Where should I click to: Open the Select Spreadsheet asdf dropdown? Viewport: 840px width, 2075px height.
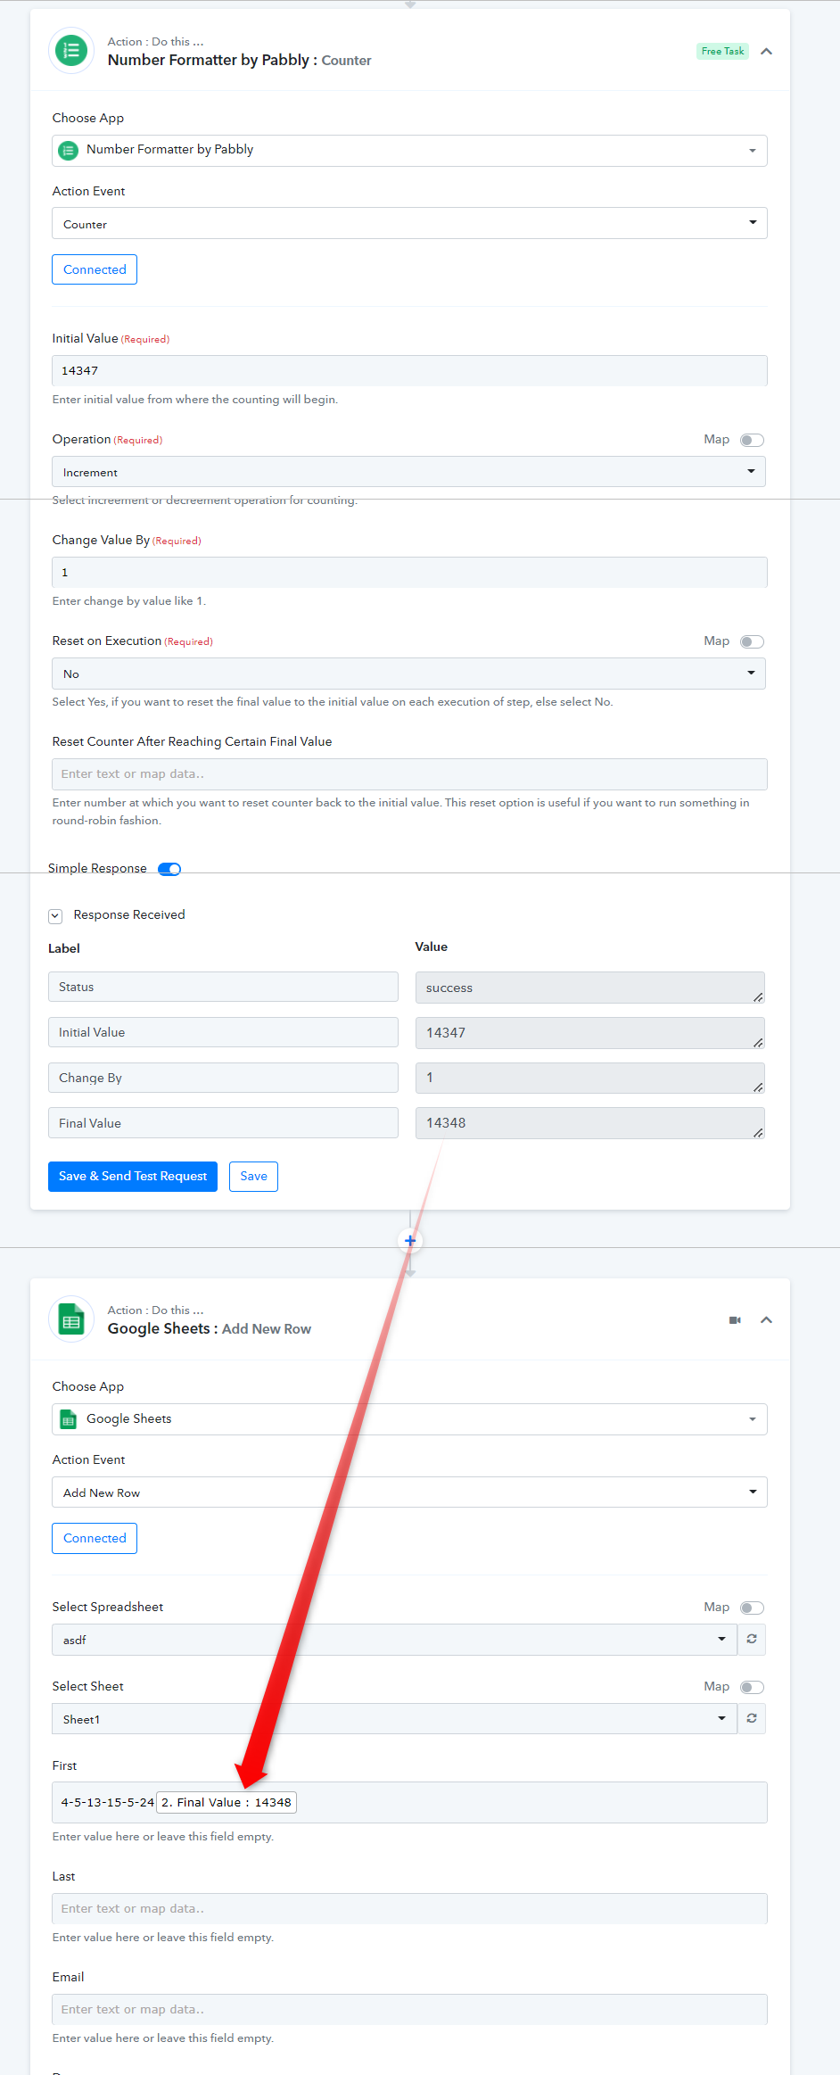(394, 1640)
